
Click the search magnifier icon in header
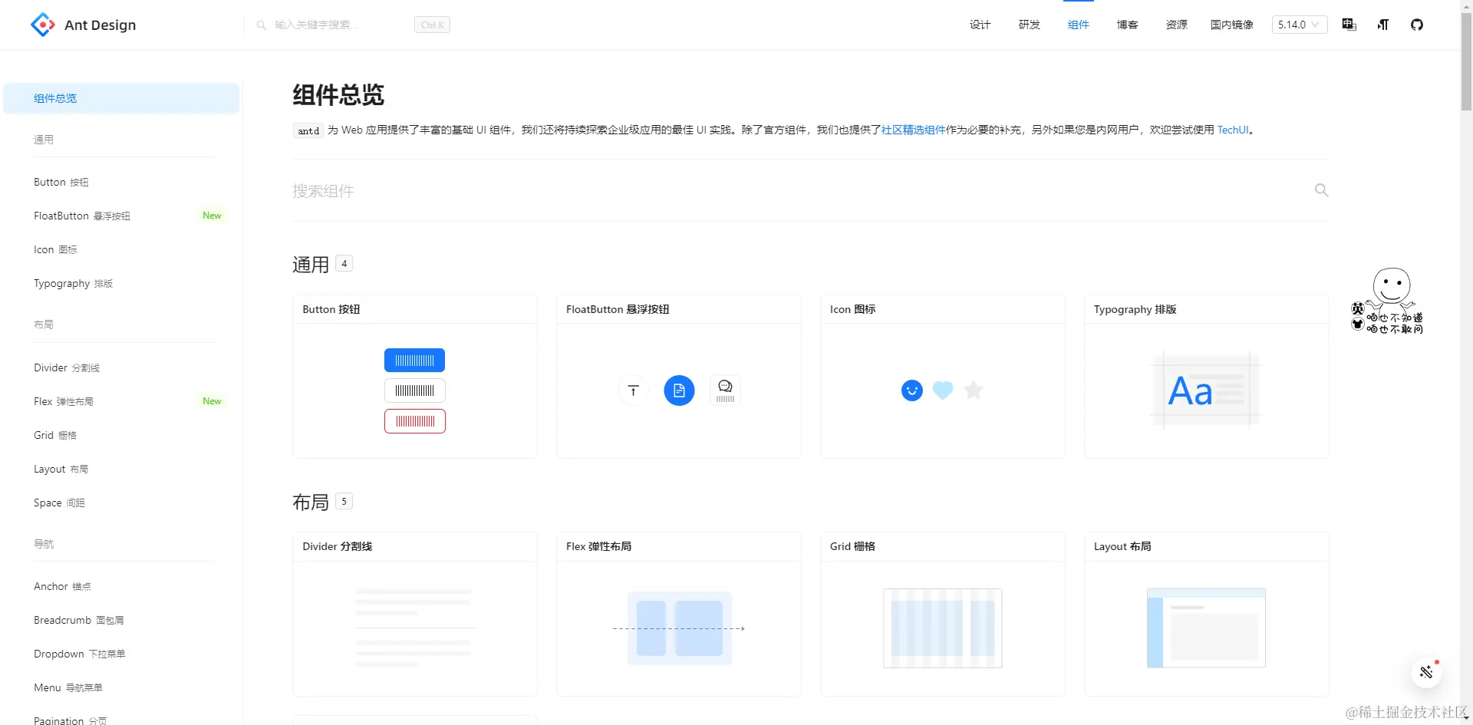(x=262, y=25)
